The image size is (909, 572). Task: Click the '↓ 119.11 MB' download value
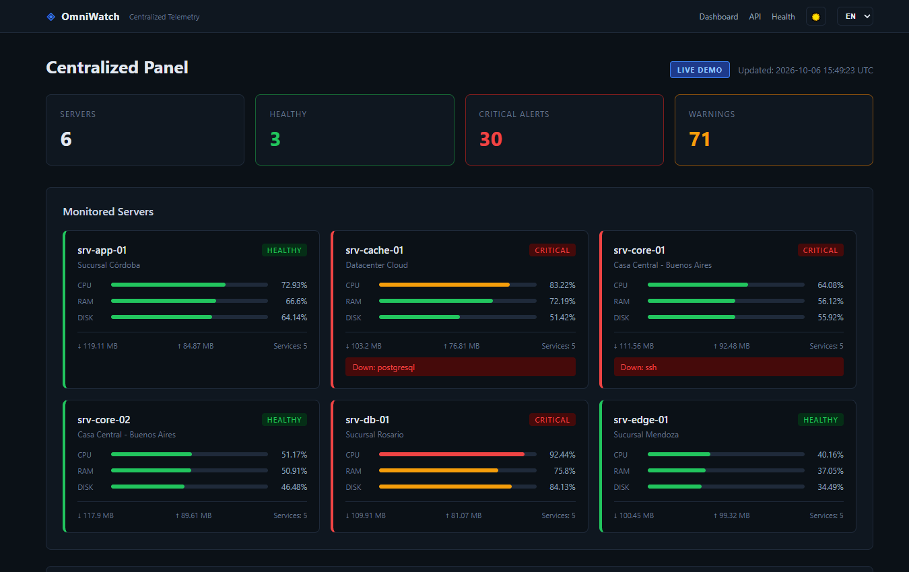pyautogui.click(x=98, y=346)
